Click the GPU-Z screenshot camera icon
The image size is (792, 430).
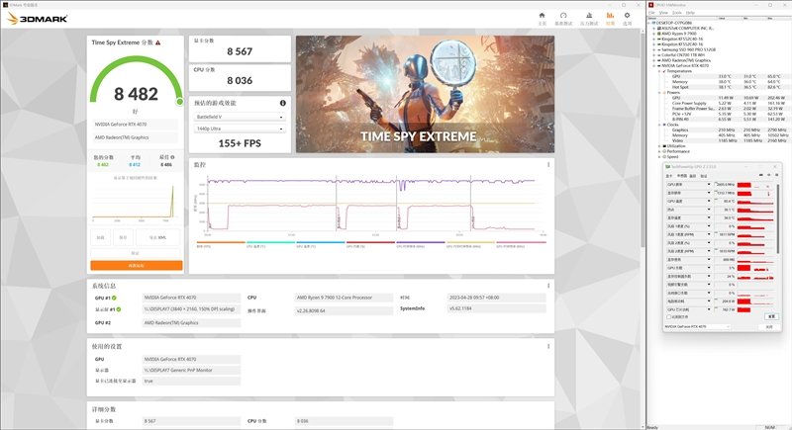pyautogui.click(x=760, y=175)
